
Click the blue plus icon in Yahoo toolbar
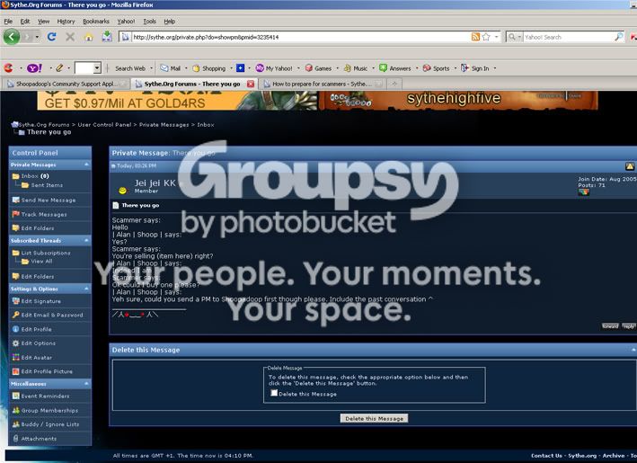pos(241,68)
